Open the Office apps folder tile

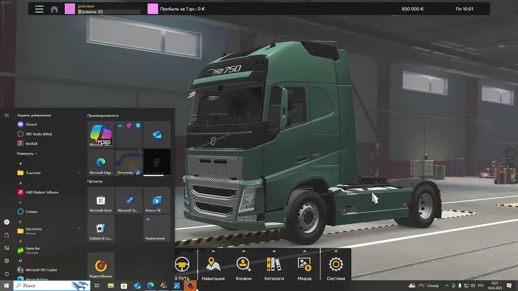tap(129, 134)
